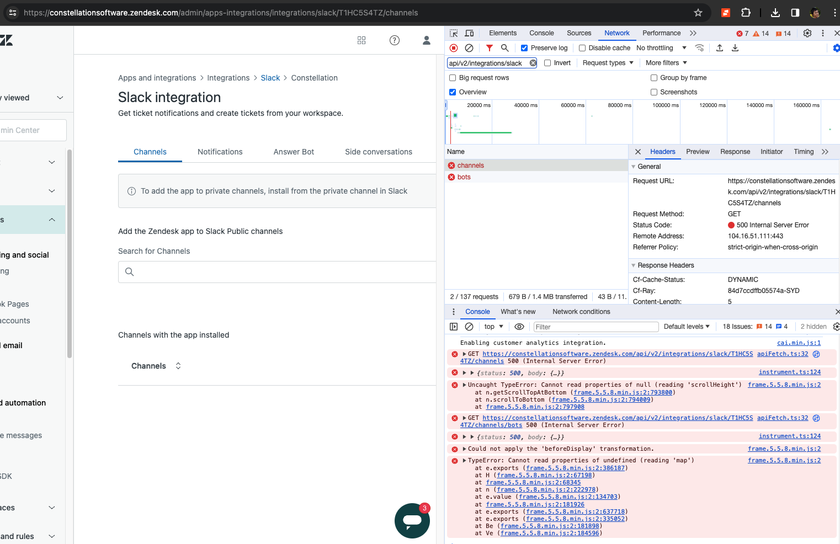Check the Big request rows option

[x=453, y=78]
